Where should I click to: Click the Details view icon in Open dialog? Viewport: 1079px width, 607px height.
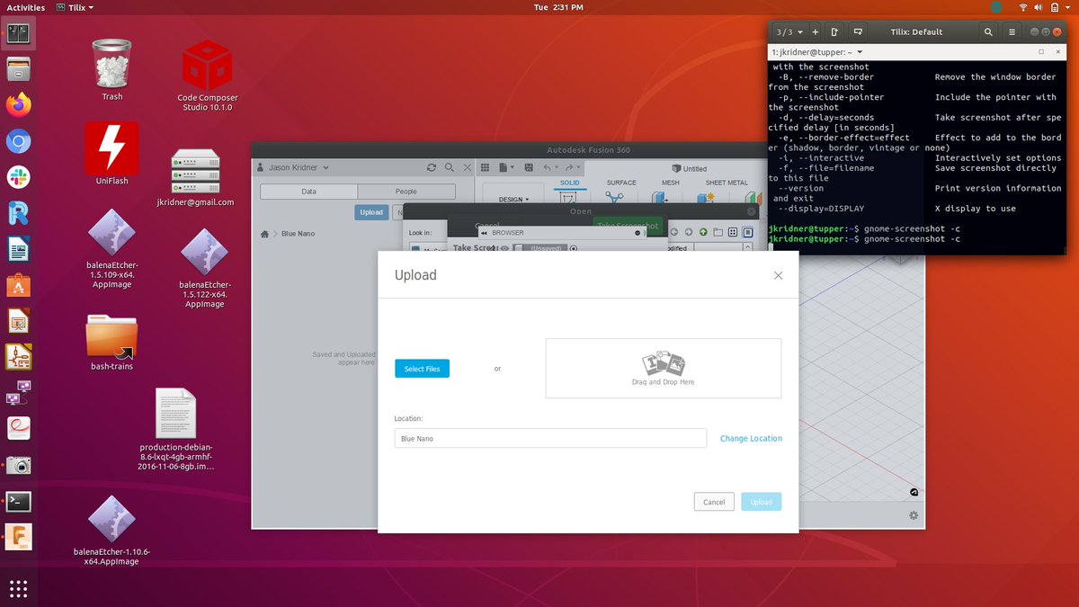click(x=747, y=232)
